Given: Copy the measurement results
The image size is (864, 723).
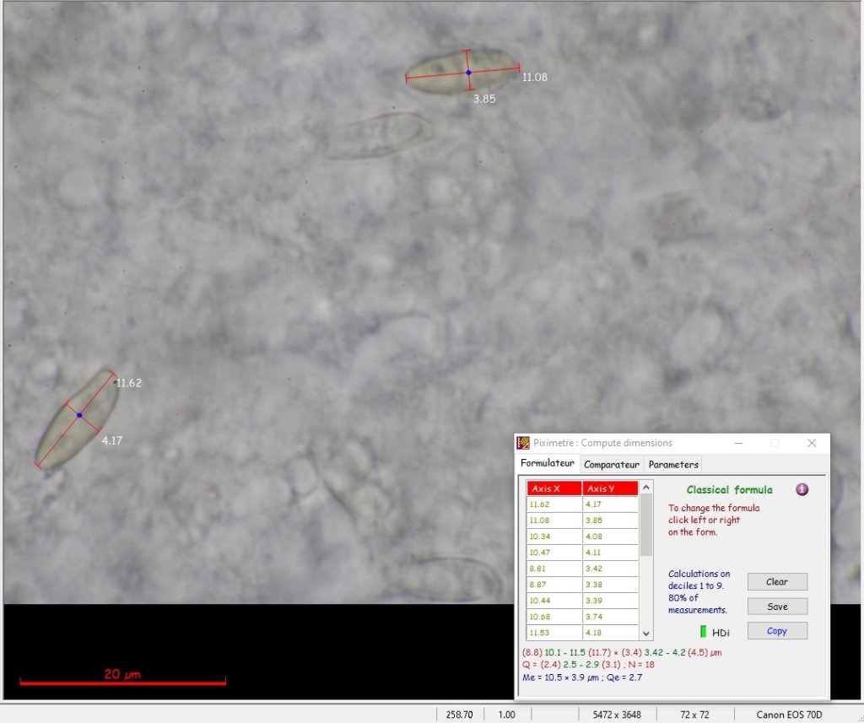Looking at the screenshot, I should [x=777, y=631].
